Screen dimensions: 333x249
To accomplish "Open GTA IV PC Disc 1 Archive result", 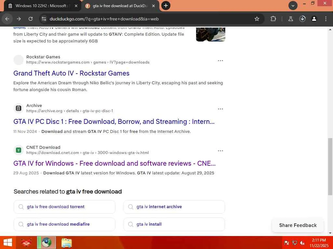I will pos(114,122).
